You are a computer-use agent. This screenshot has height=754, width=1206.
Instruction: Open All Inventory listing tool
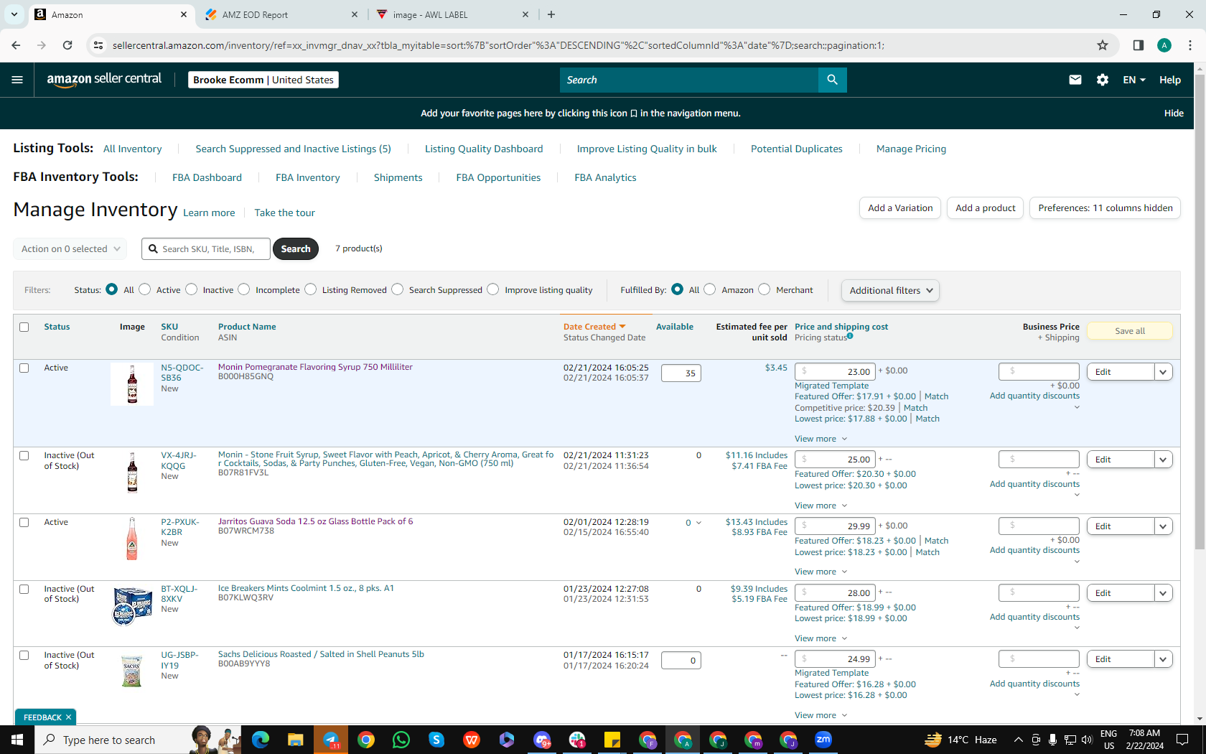133,149
